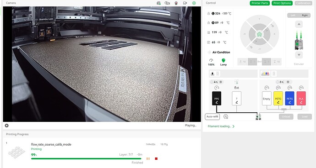Open the flow rate calibration thumbnail

click(x=16, y=152)
